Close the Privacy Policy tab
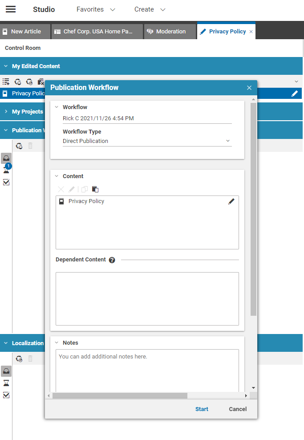Viewport: 304px width, 440px height. tap(251, 32)
